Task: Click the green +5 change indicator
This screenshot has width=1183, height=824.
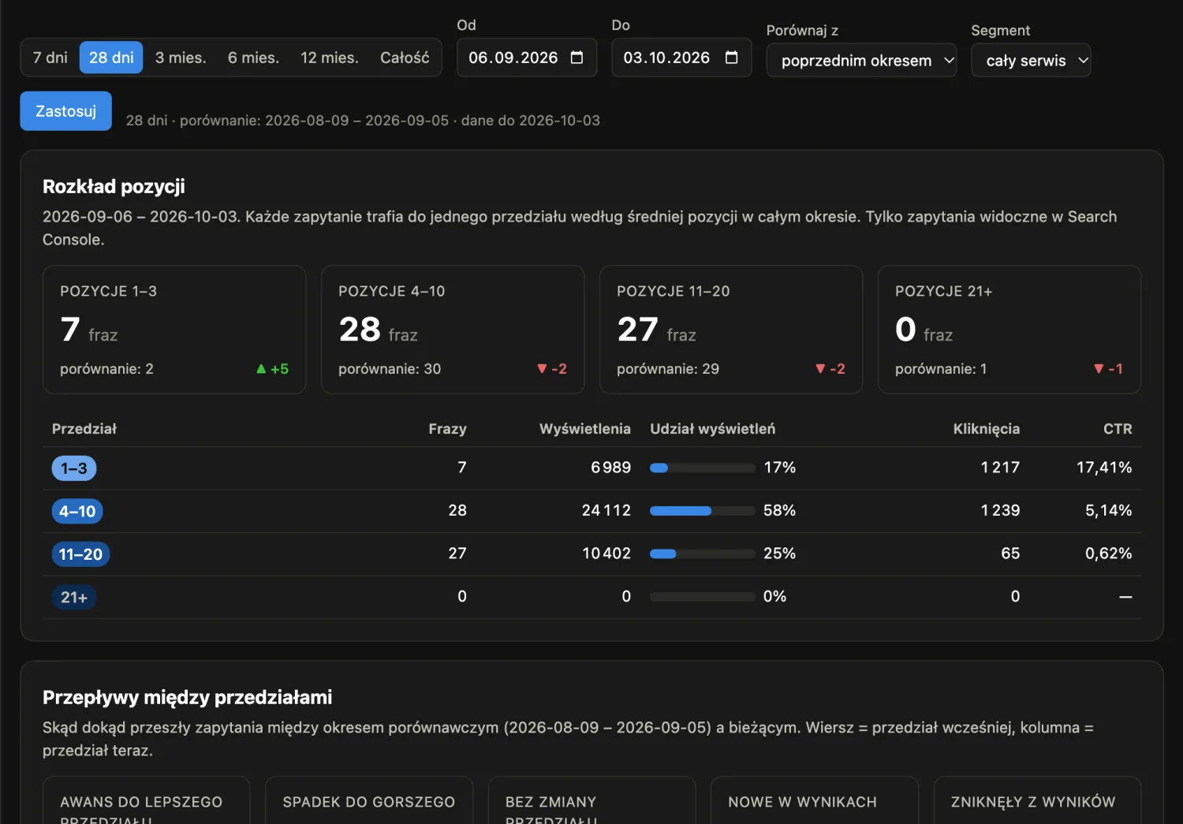Action: point(272,369)
